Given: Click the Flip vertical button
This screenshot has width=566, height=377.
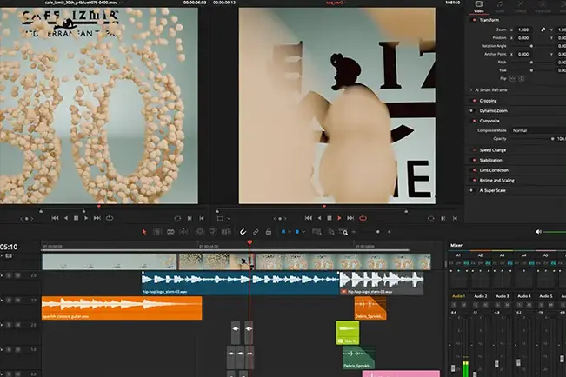Looking at the screenshot, I should pos(521,79).
